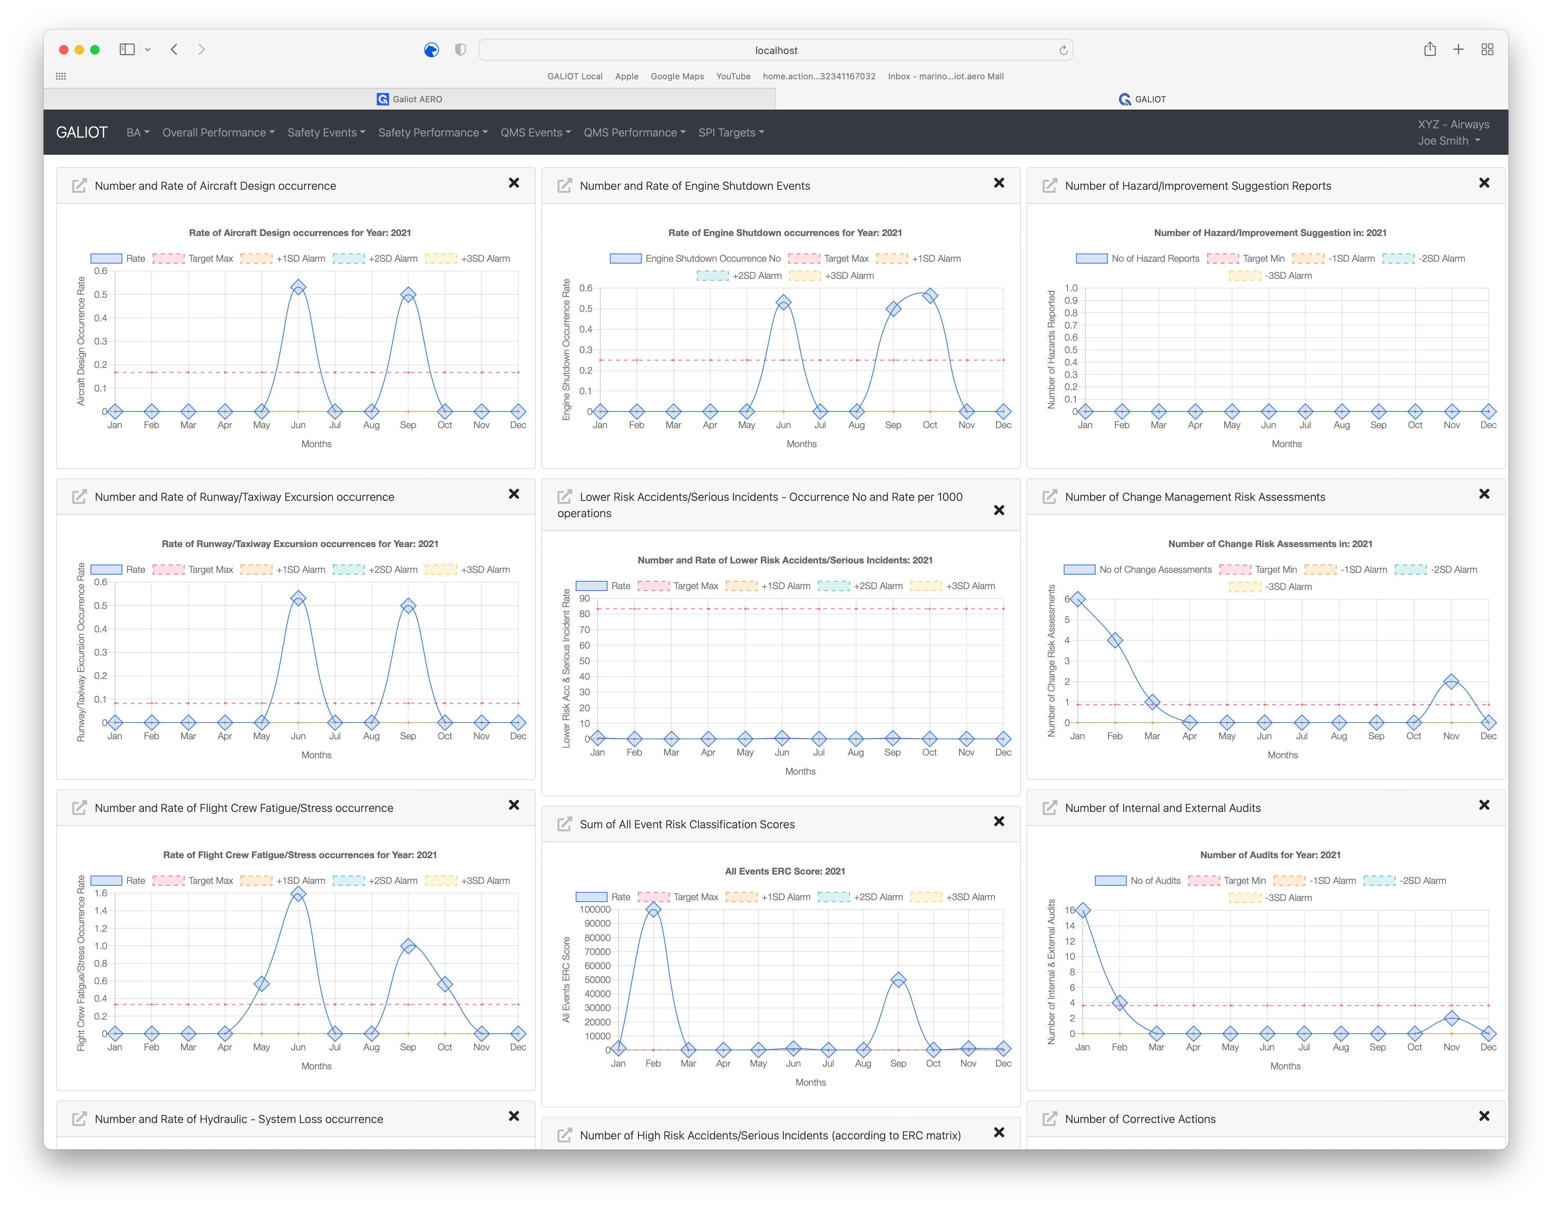Toggle No of Change Assessments legend item
This screenshot has height=1207, width=1552.
1138,570
